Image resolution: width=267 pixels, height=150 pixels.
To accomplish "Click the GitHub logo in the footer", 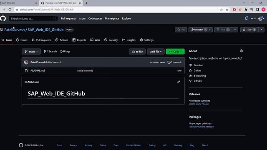I will [21, 145].
